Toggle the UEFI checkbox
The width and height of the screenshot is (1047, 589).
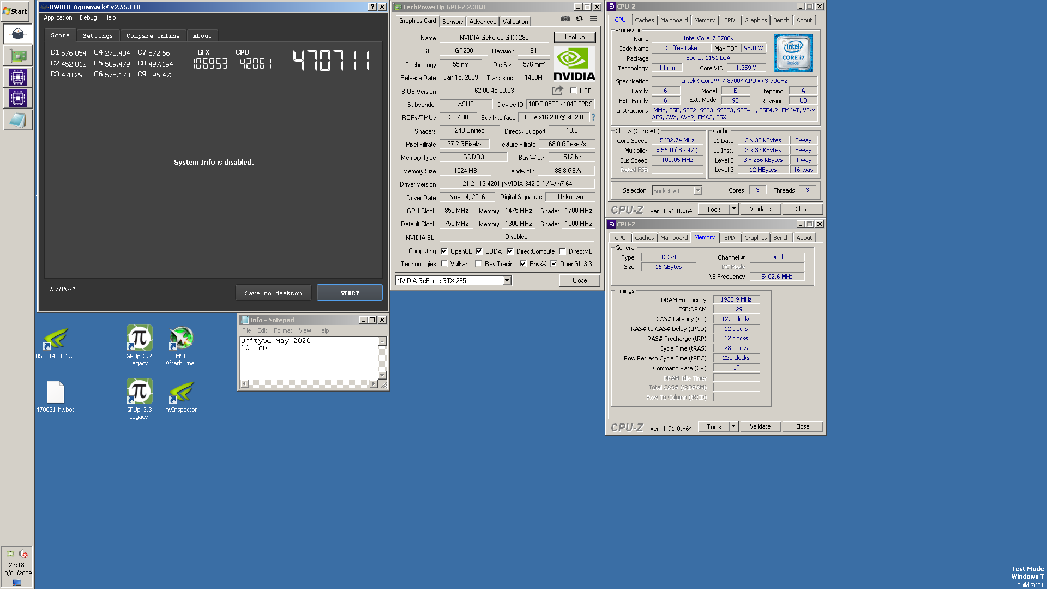[x=573, y=91]
